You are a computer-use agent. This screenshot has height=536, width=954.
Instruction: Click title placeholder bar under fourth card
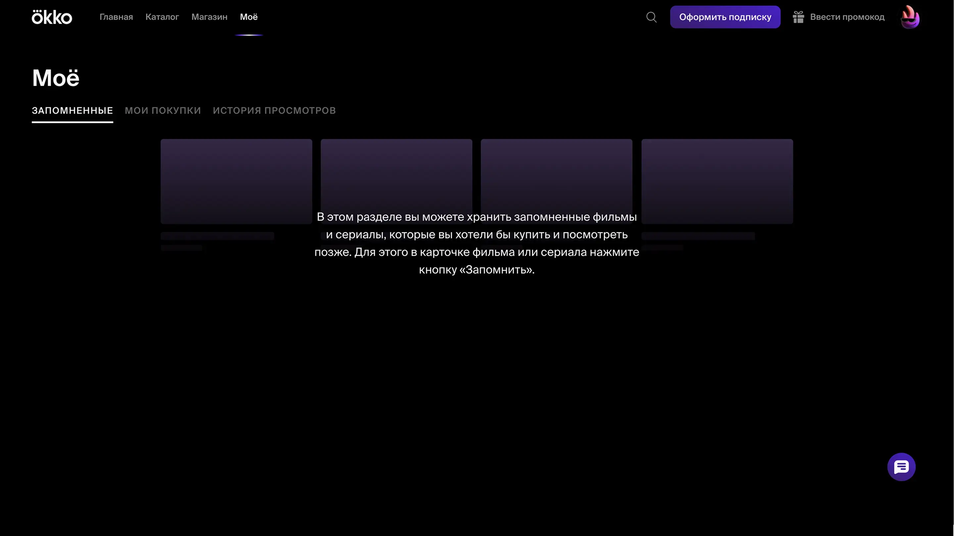click(698, 236)
